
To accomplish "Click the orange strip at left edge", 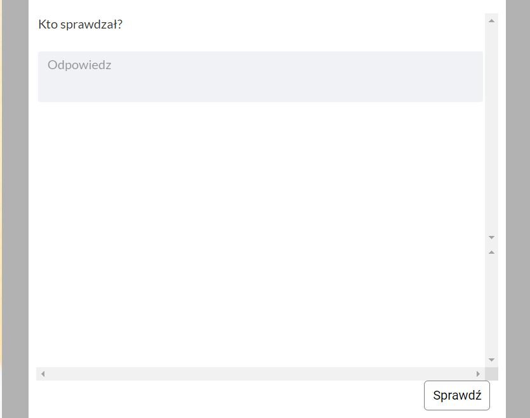I will pyautogui.click(x=1, y=190).
